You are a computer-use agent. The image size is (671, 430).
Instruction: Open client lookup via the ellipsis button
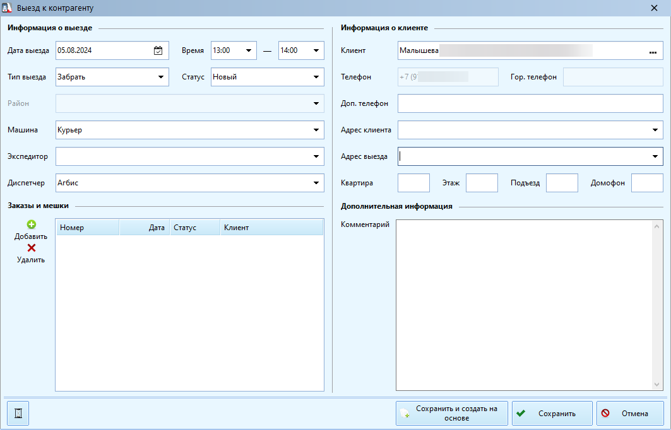[653, 51]
